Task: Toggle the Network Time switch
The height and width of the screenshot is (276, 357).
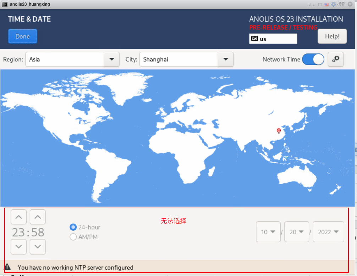Action: [313, 60]
